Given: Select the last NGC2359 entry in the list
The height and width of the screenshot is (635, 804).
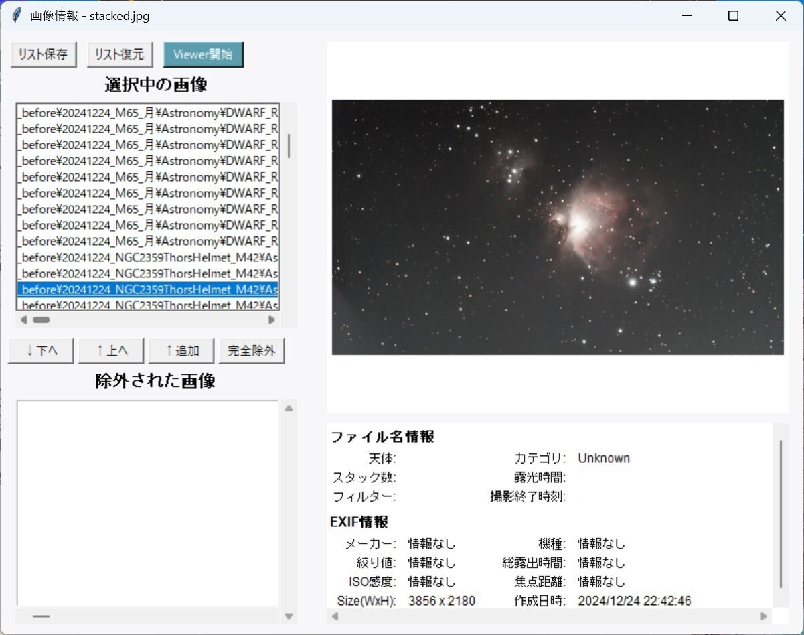Looking at the screenshot, I should [x=147, y=305].
